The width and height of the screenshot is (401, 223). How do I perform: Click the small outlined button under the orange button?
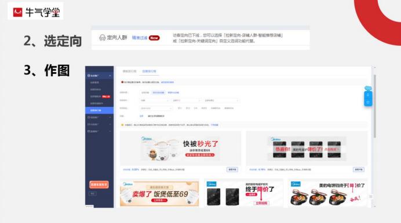click(92, 194)
